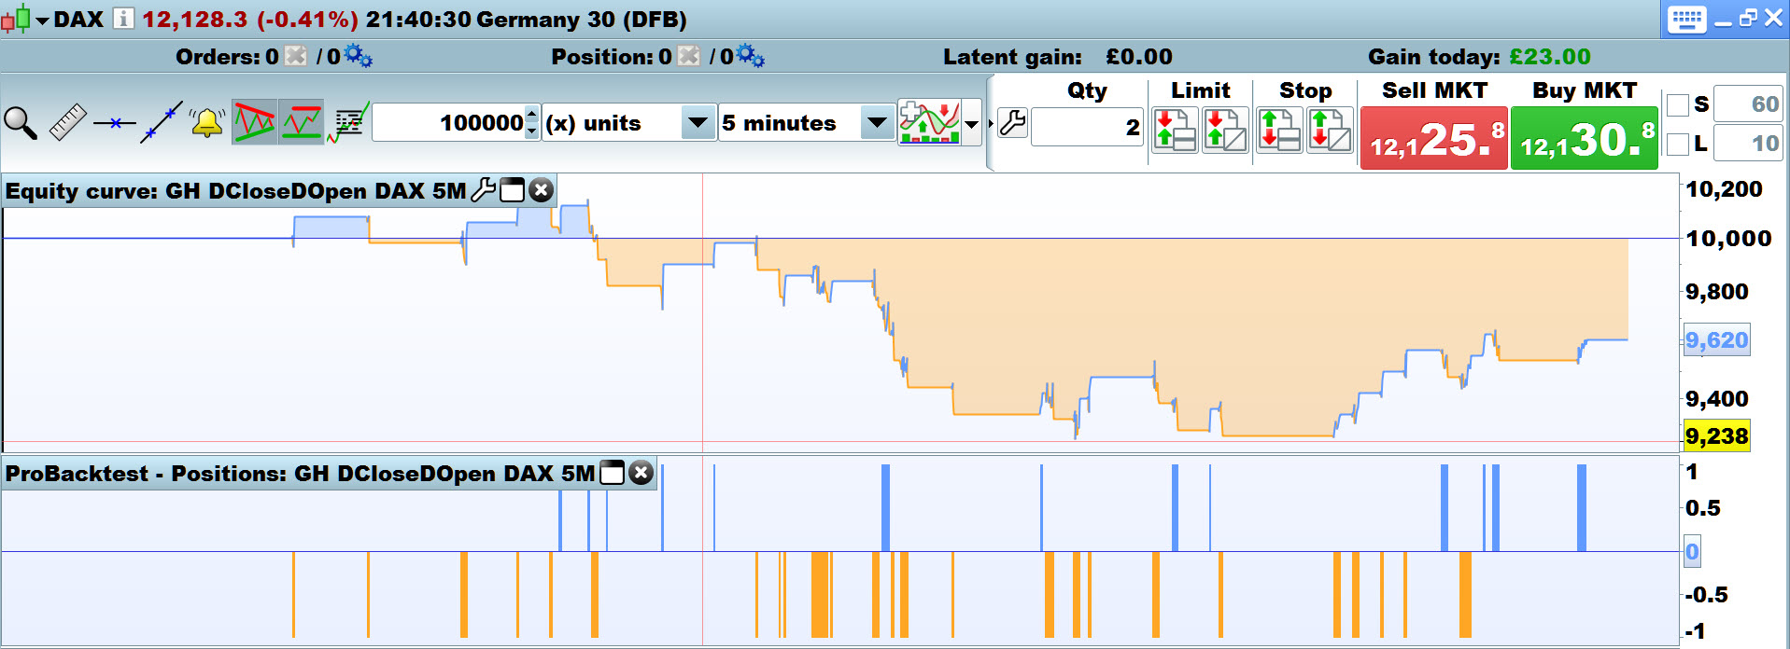Click the Qty input field
This screenshot has width=1790, height=649.
pyautogui.click(x=1088, y=127)
